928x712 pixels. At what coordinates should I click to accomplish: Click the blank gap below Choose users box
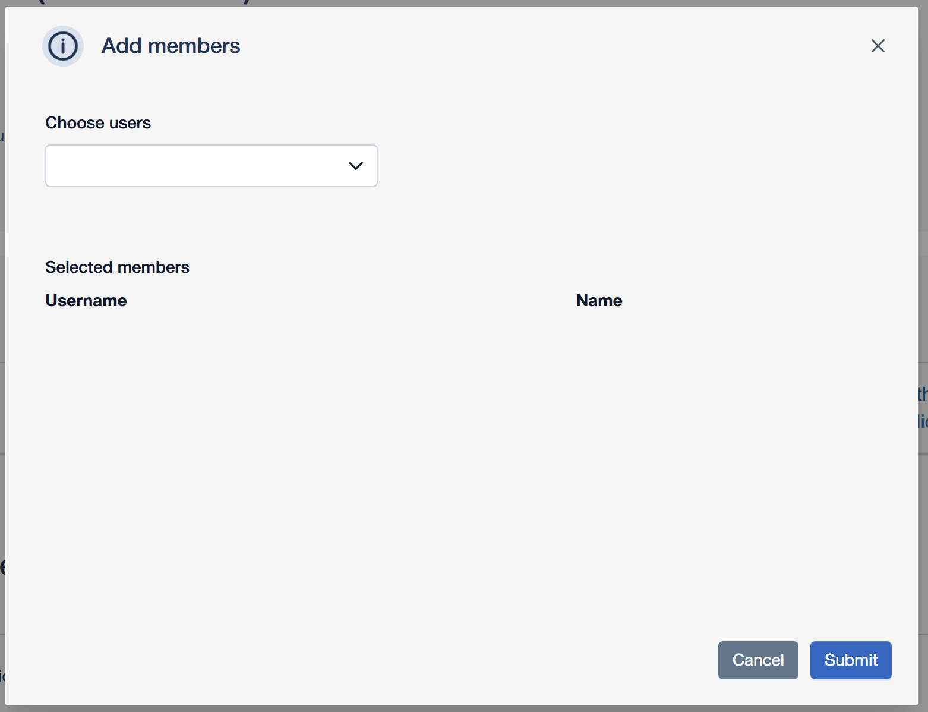212,220
